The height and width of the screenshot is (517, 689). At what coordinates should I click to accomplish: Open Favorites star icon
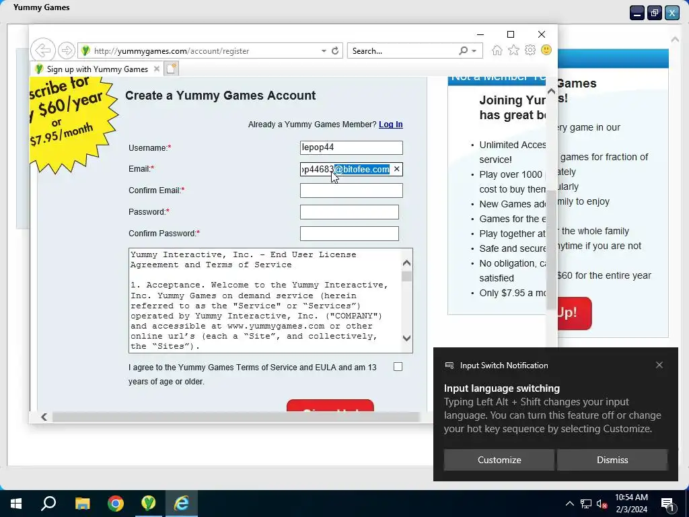pyautogui.click(x=513, y=50)
